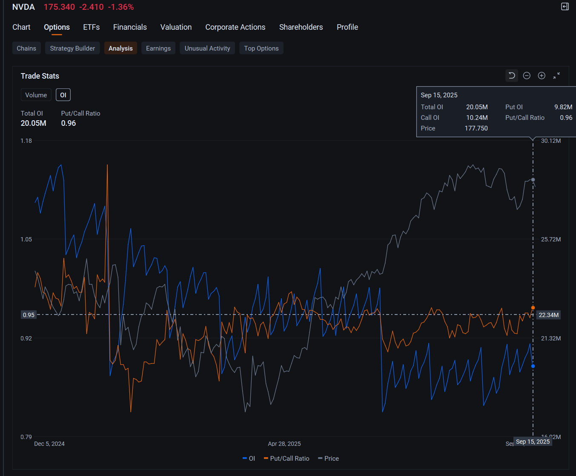Switch to the Financials tab

point(130,27)
